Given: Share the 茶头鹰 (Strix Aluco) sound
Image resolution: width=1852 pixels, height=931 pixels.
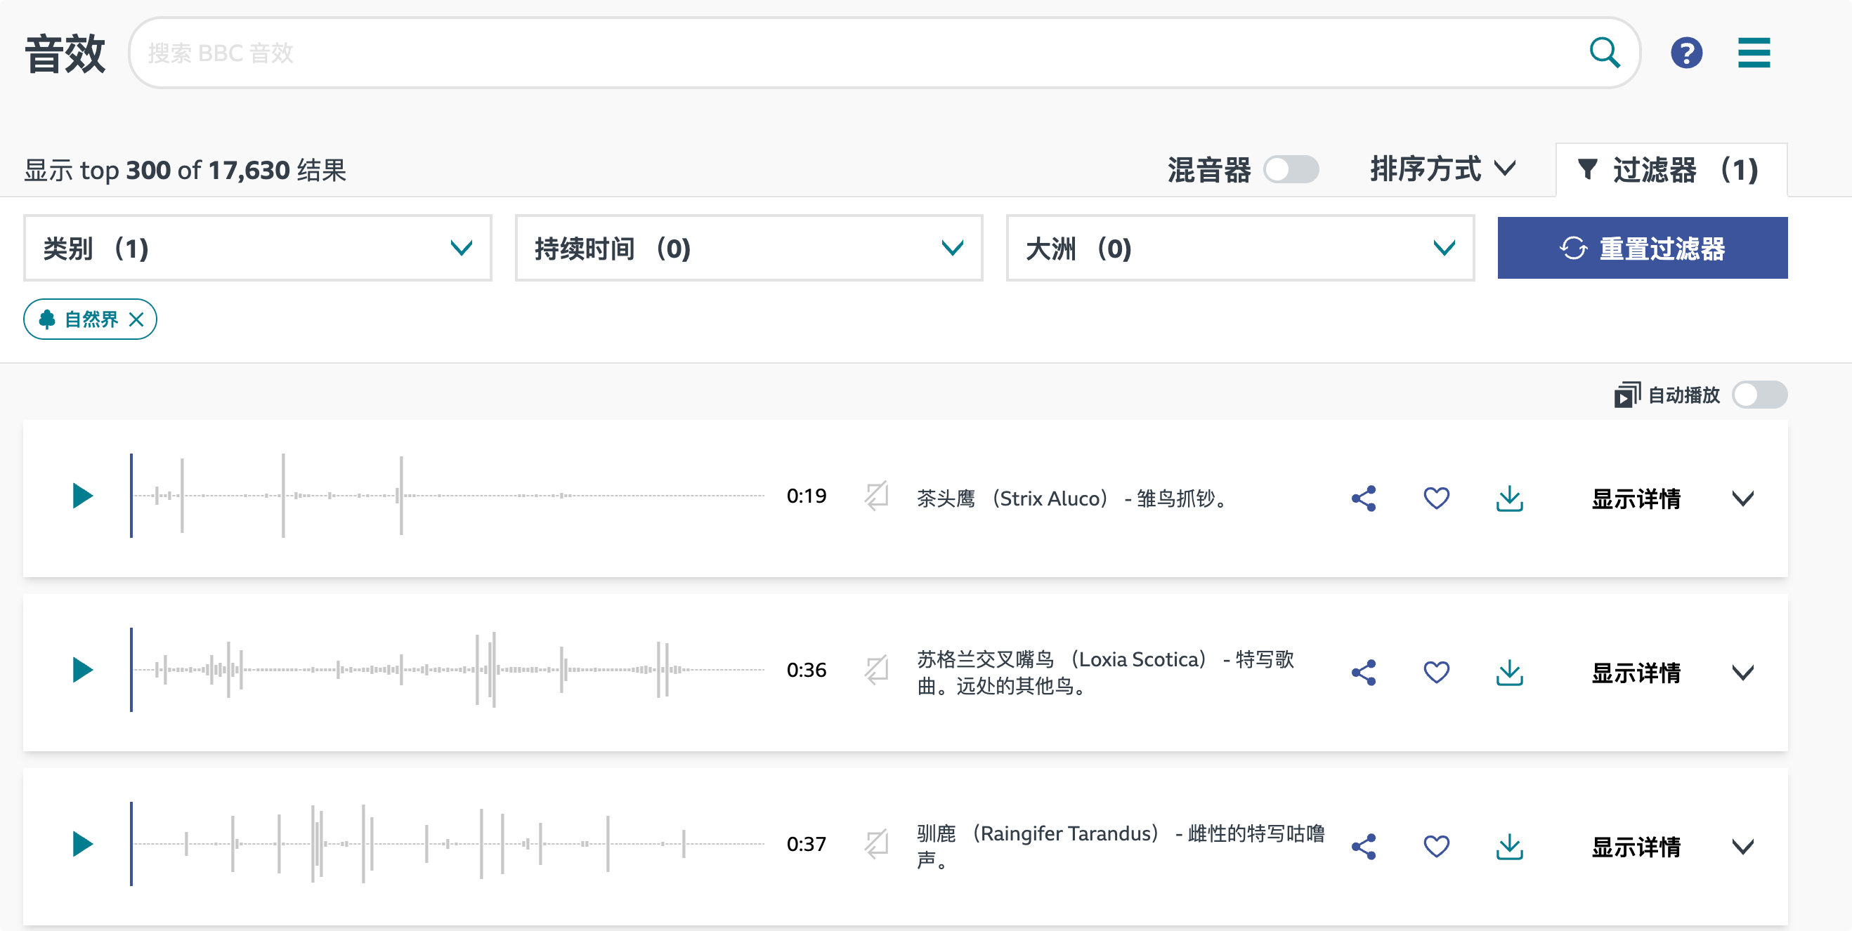Looking at the screenshot, I should coord(1364,498).
